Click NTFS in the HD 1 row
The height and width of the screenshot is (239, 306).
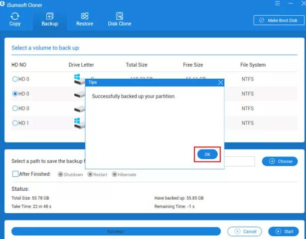(x=248, y=123)
